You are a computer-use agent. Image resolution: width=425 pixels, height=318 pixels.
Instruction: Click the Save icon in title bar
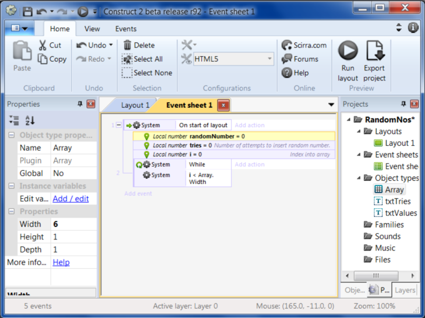[x=27, y=11]
